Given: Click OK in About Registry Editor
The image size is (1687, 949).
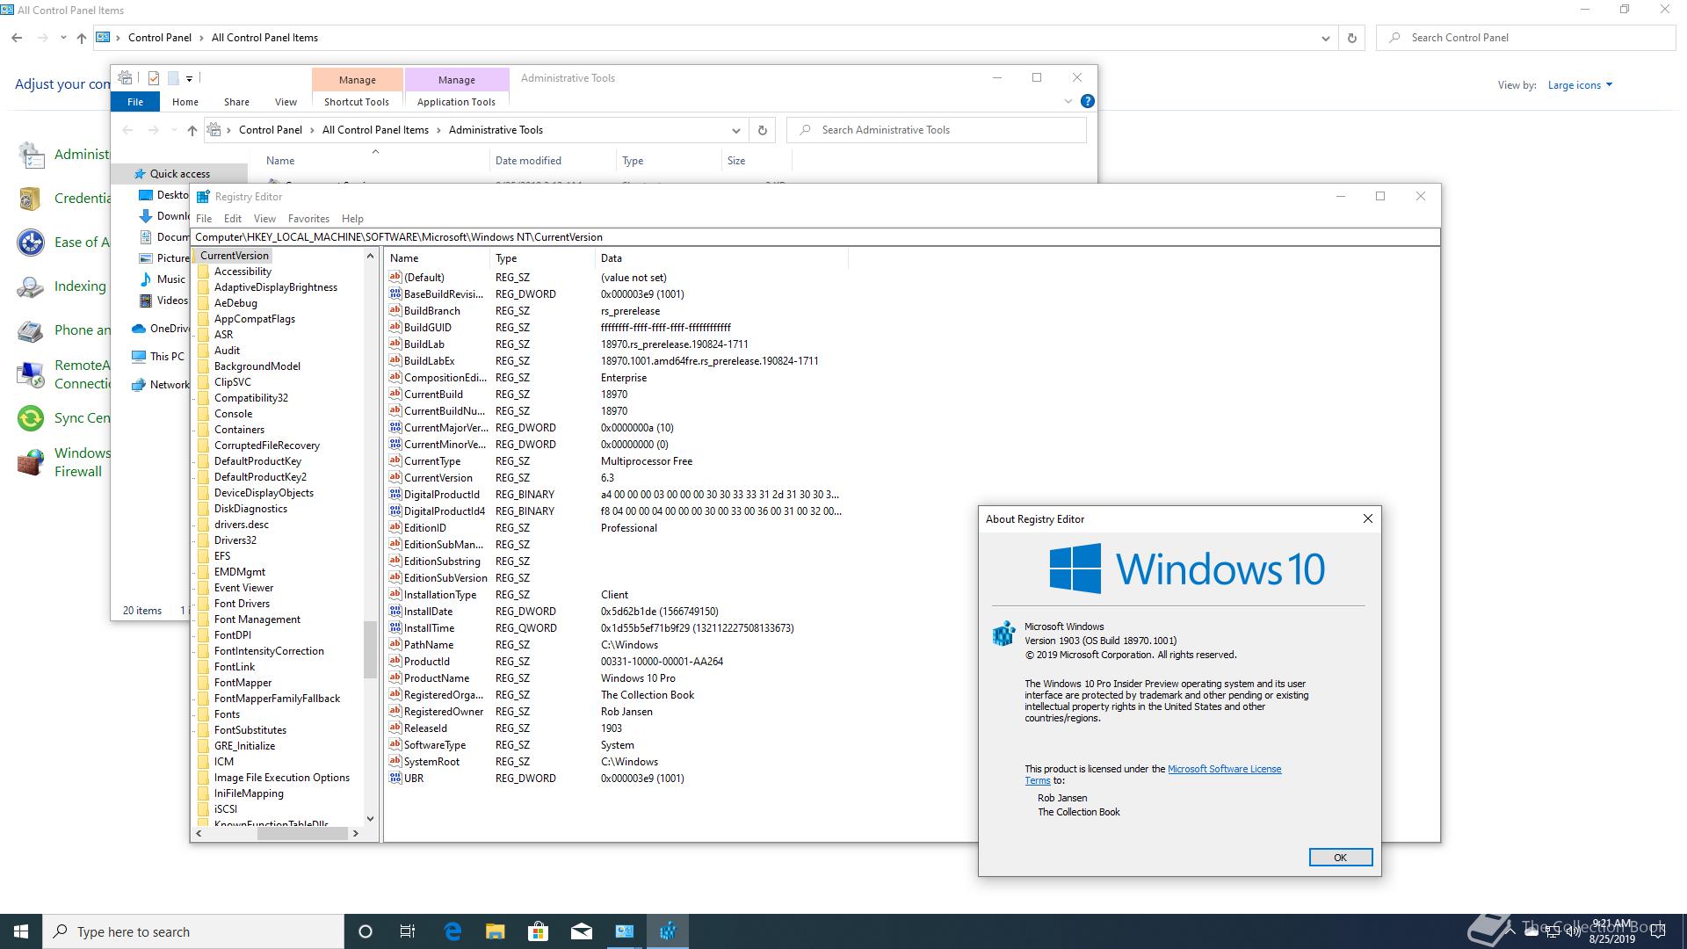Looking at the screenshot, I should (1340, 858).
